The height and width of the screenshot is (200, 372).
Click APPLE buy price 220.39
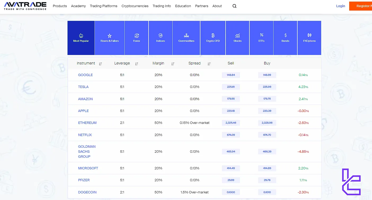coord(267,111)
